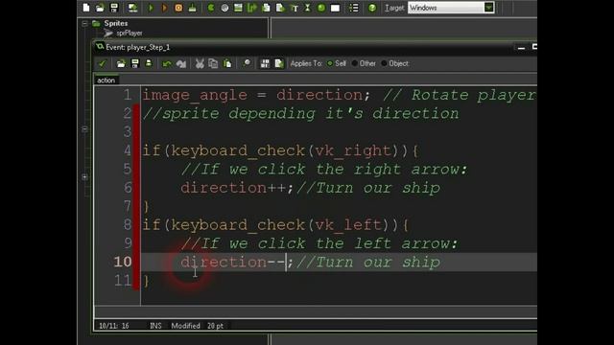Create a room with the white rectangle icon
The image size is (614, 345).
coord(335,8)
